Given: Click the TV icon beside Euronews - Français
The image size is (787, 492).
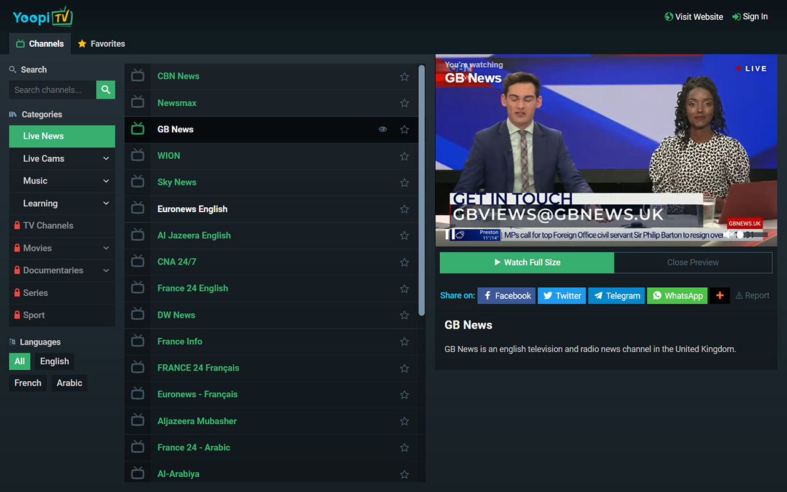Looking at the screenshot, I should click(138, 394).
